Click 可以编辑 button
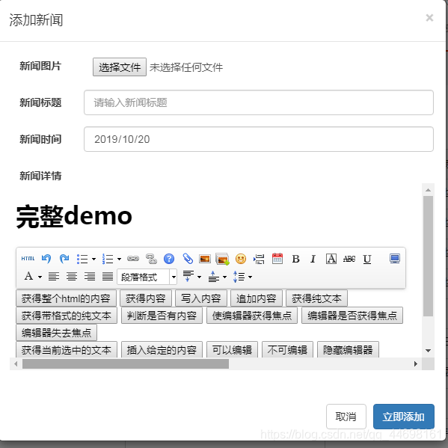The height and width of the screenshot is (448, 448). click(232, 349)
